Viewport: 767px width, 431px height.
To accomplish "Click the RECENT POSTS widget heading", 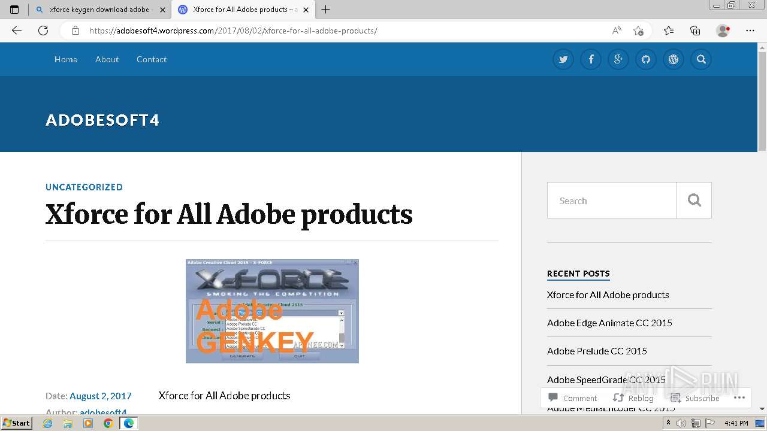I will 578,274.
